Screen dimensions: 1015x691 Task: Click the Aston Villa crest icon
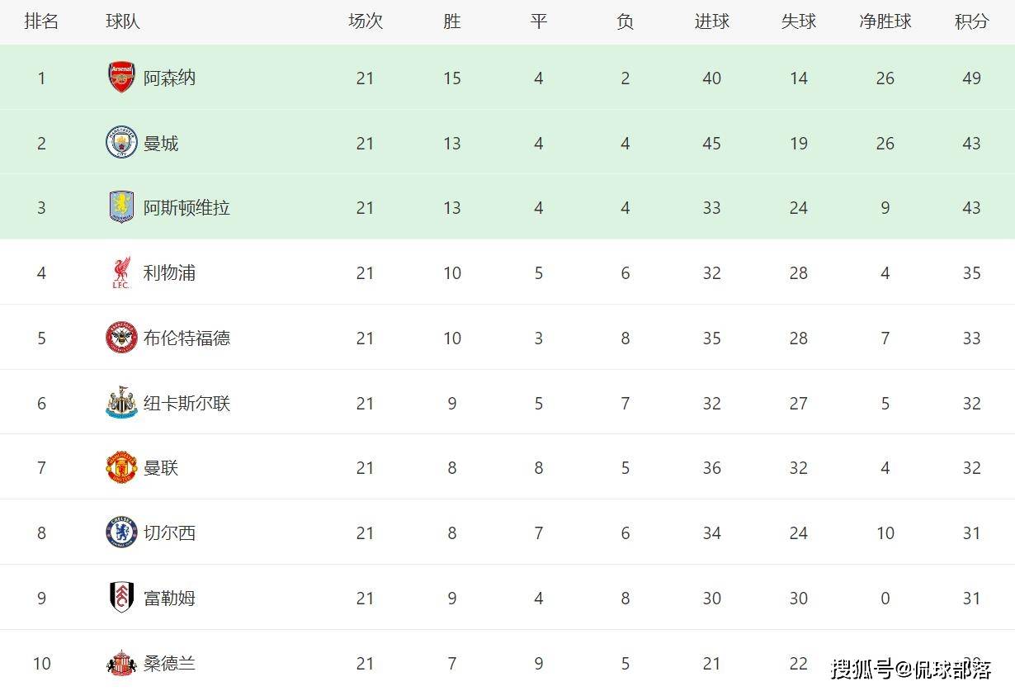[x=121, y=207]
